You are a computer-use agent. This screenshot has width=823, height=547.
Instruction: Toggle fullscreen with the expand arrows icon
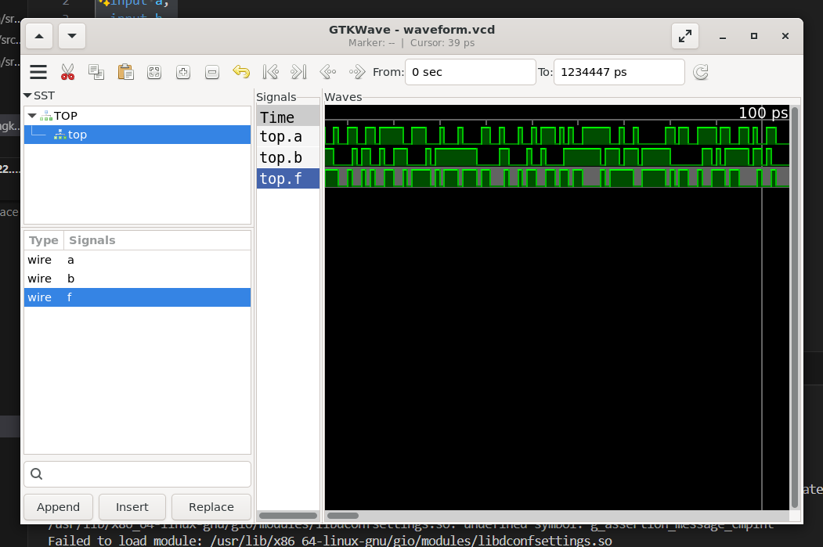[x=685, y=36]
